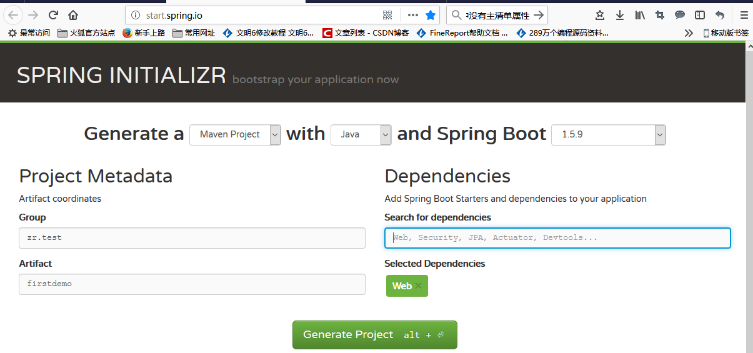This screenshot has width=753, height=353.
Task: Click the browser forward arrow
Action: tap(33, 15)
